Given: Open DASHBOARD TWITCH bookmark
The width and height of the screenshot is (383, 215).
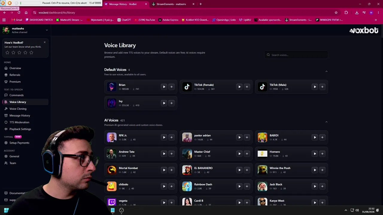Looking at the screenshot, I should pos(39,20).
